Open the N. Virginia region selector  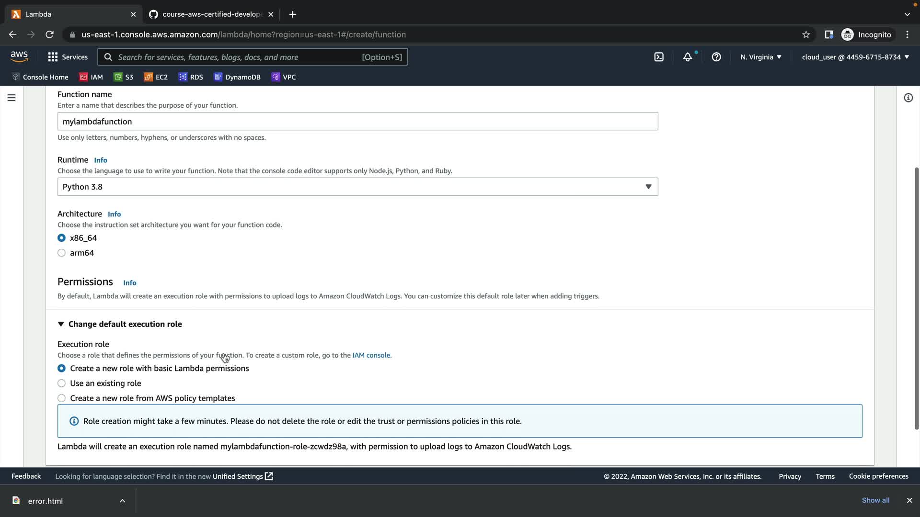(x=760, y=57)
